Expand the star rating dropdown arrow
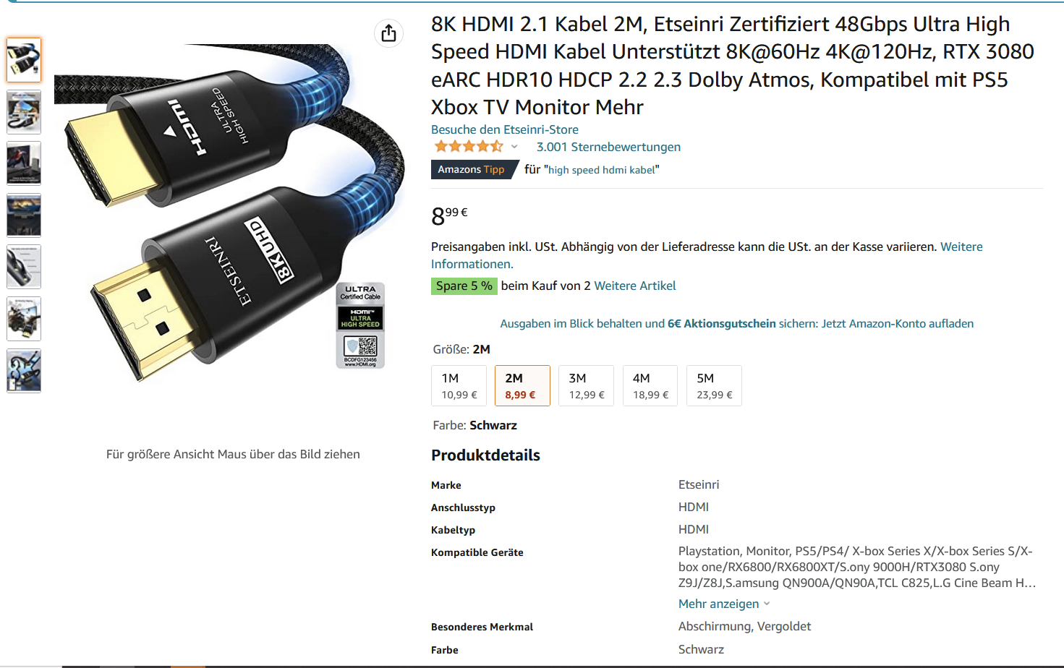 point(514,147)
